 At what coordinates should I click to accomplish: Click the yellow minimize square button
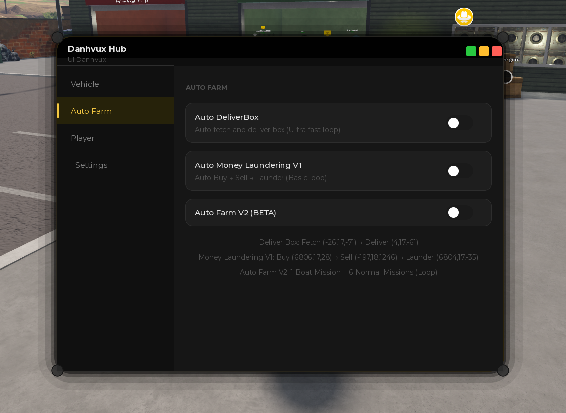click(x=484, y=51)
